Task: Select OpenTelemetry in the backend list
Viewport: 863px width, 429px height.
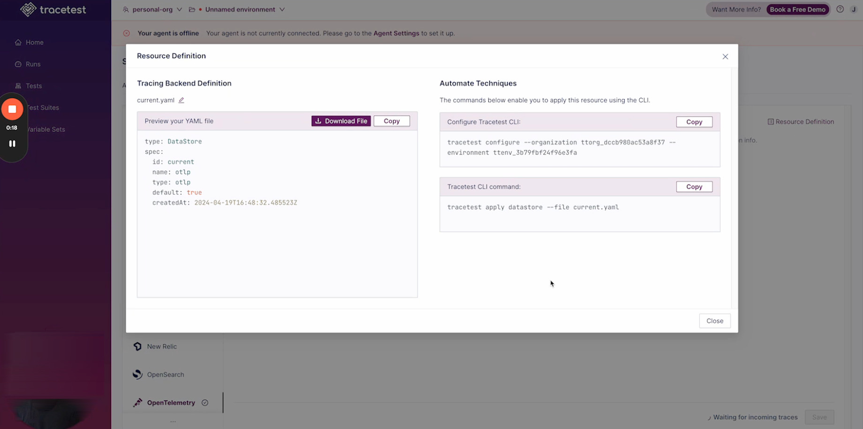Action: tap(171, 403)
